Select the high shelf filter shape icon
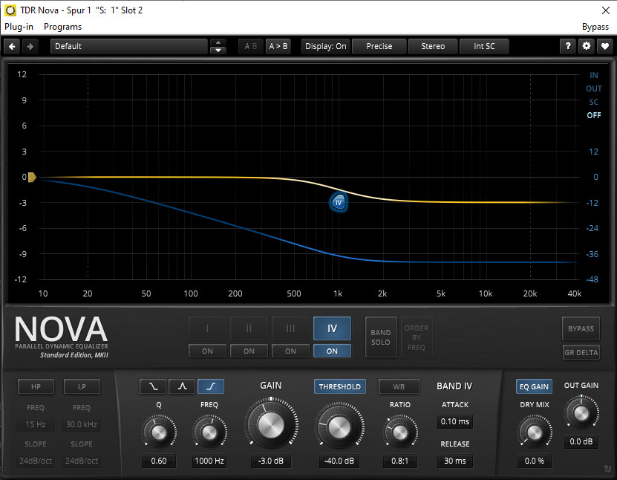Image resolution: width=617 pixels, height=480 pixels. (x=211, y=386)
